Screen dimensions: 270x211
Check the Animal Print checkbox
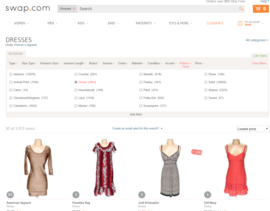point(11,82)
